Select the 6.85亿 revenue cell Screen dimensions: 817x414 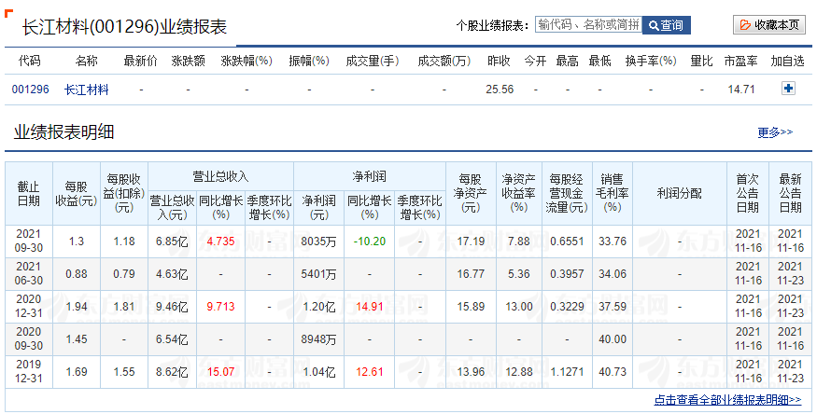[x=172, y=241]
